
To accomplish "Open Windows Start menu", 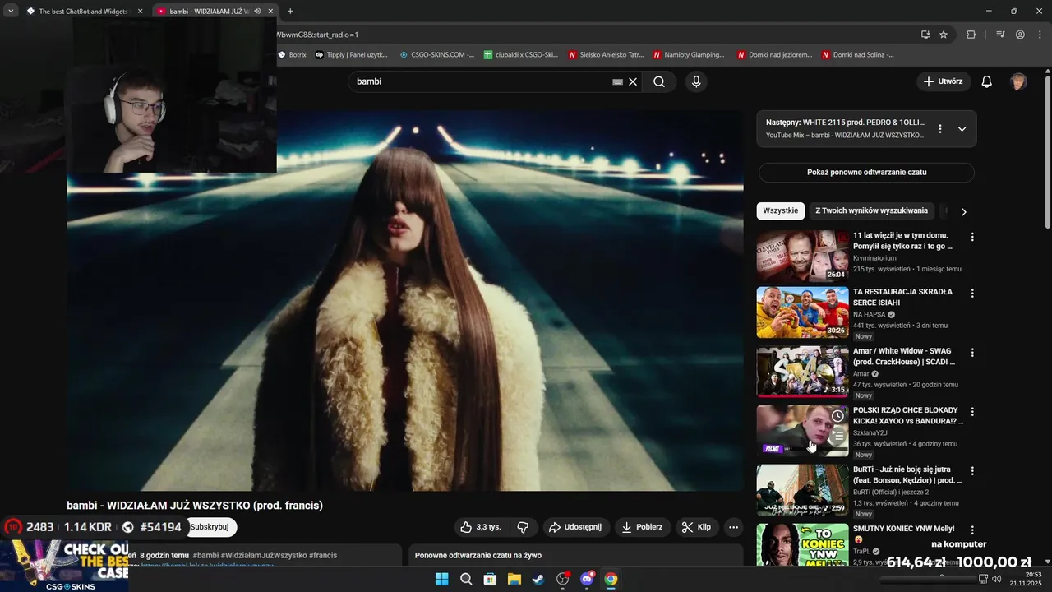I will point(441,579).
